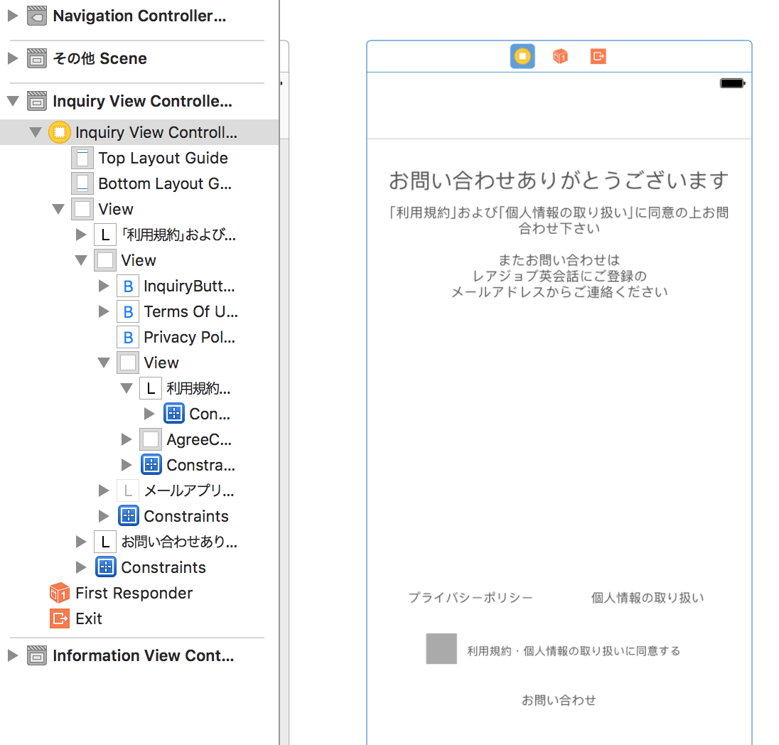Expand the Terms Of Use button node
The width and height of the screenshot is (779, 745).
pyautogui.click(x=103, y=311)
